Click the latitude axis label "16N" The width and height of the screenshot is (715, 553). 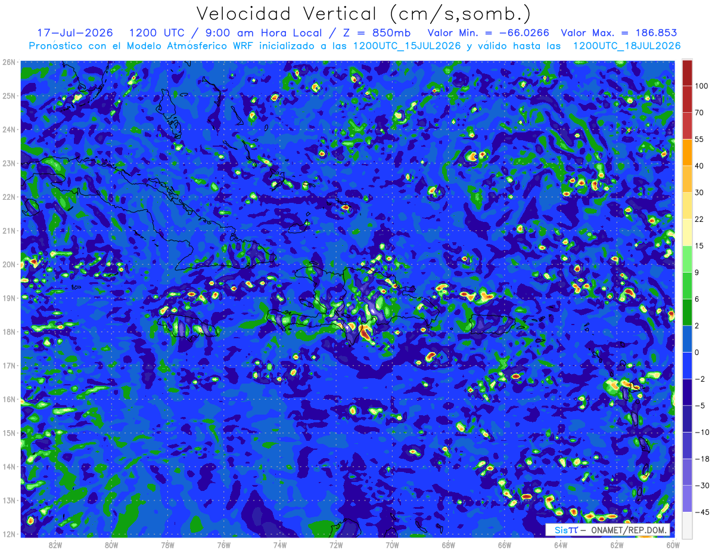point(9,399)
